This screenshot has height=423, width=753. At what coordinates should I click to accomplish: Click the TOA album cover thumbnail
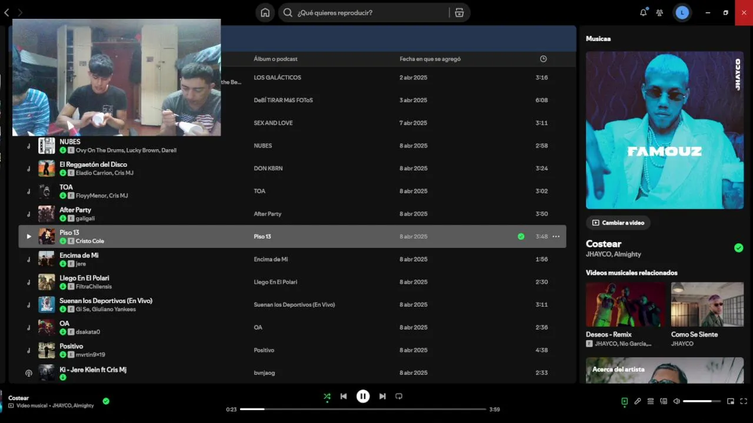click(x=46, y=191)
